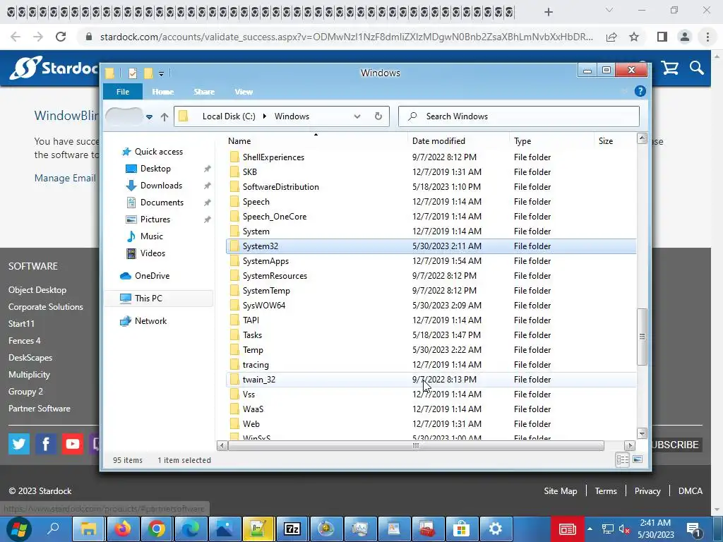Click the Search Windows field
Image resolution: width=723 pixels, height=542 pixels.
point(519,116)
